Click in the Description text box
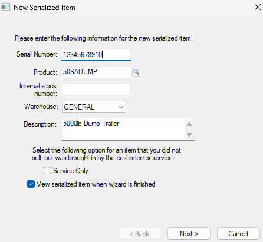This screenshot has width=263, height=242. point(123,129)
